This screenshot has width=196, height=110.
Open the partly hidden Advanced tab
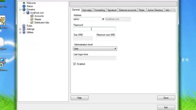(x=167, y=10)
